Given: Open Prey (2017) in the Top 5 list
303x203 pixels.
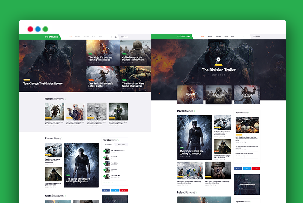Looking at the screenshot, I should click(114, 163).
